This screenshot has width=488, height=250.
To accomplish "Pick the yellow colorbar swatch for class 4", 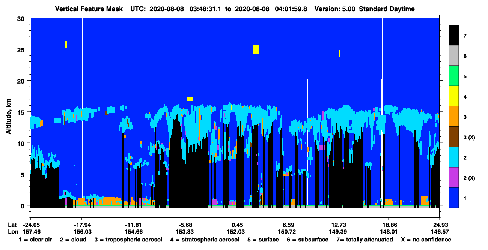I will tap(454, 96).
